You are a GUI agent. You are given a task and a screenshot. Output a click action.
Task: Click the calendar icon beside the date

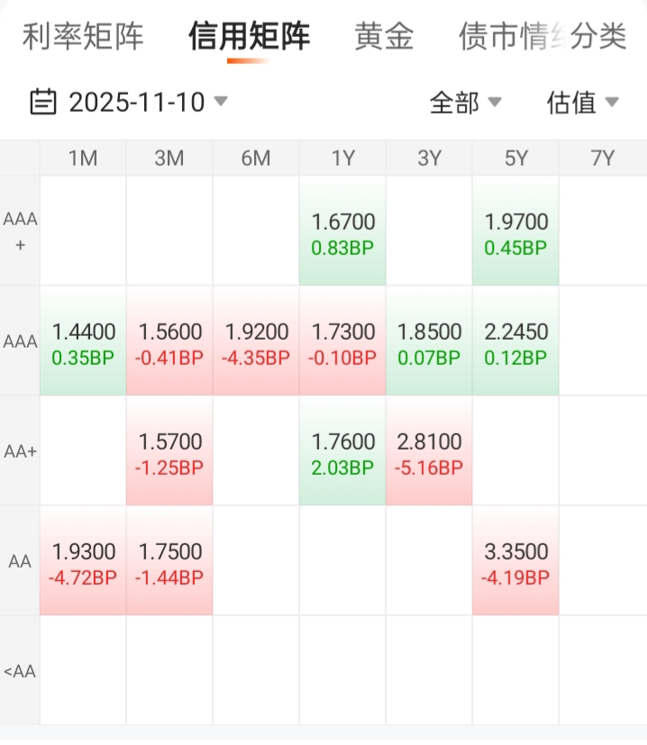(42, 102)
